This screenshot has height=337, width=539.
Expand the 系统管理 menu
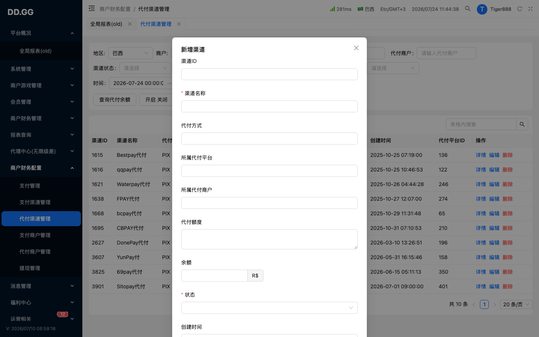pyautogui.click(x=41, y=69)
